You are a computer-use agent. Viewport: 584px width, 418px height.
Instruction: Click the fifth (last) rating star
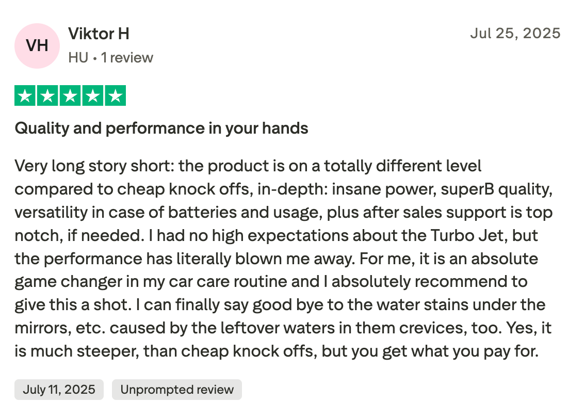(116, 96)
